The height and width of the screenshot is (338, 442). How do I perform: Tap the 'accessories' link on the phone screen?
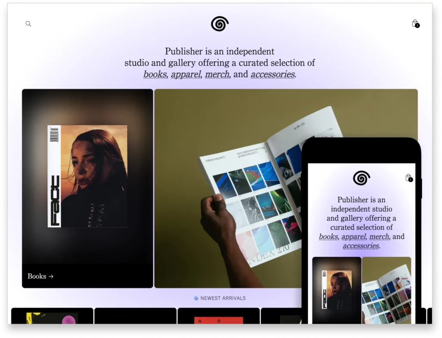coord(361,246)
